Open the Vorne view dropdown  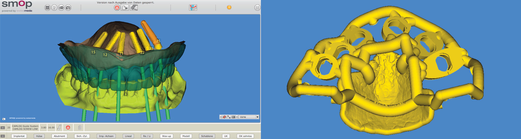tap(257, 117)
